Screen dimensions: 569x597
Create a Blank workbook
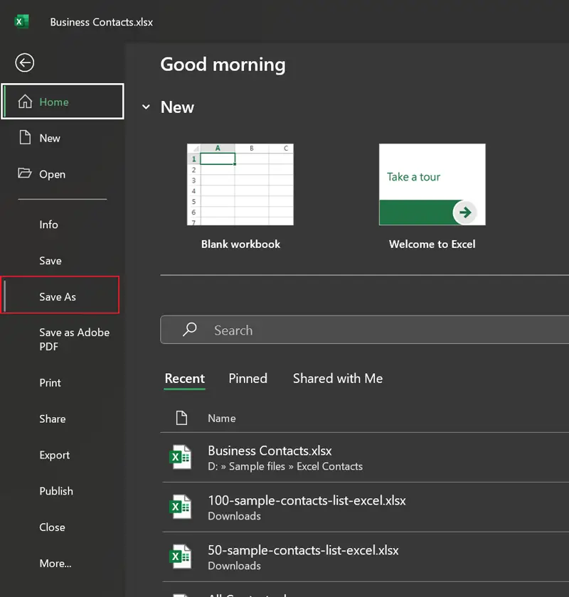click(x=240, y=185)
